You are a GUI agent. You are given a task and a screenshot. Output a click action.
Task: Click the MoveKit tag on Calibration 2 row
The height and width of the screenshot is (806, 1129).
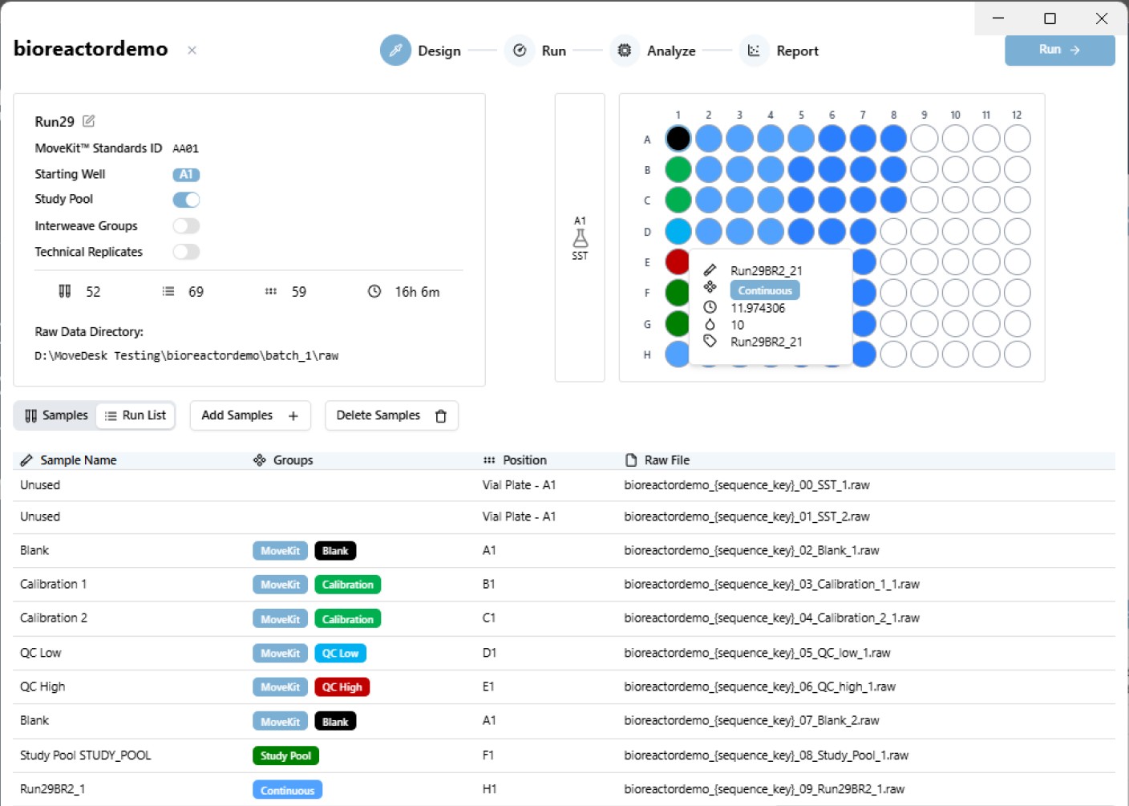click(280, 619)
